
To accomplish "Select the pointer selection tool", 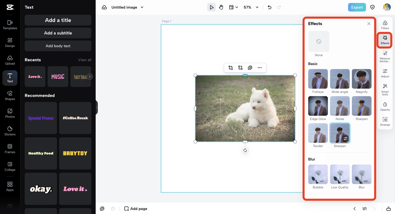I will (x=211, y=7).
